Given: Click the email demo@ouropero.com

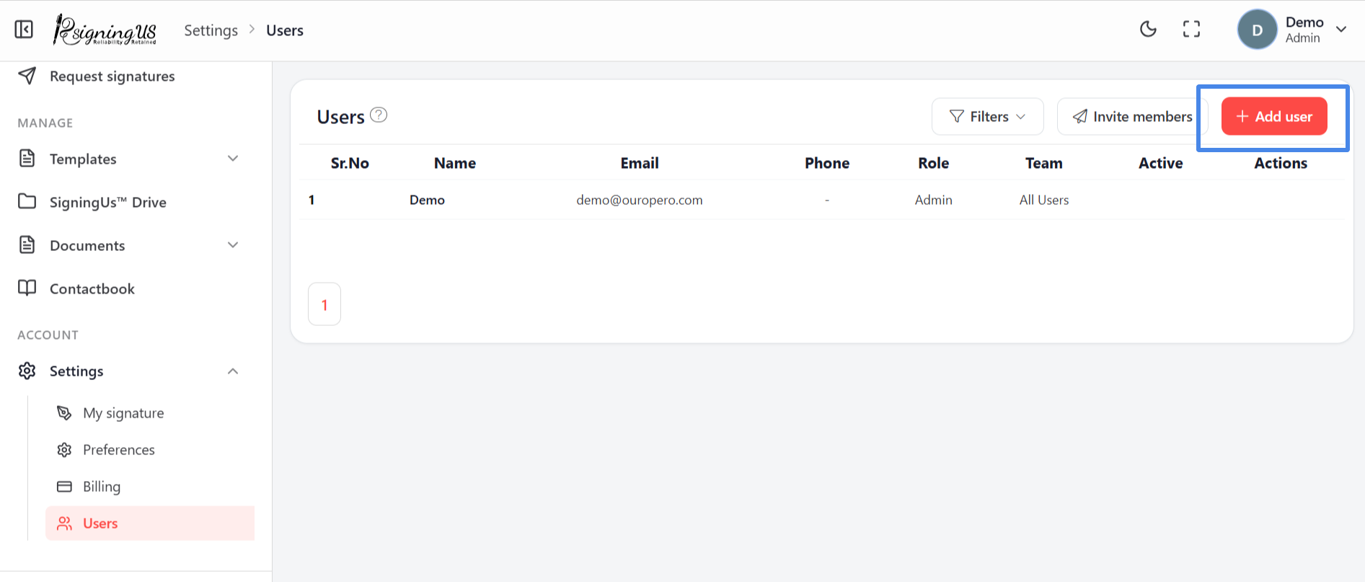Looking at the screenshot, I should (640, 200).
